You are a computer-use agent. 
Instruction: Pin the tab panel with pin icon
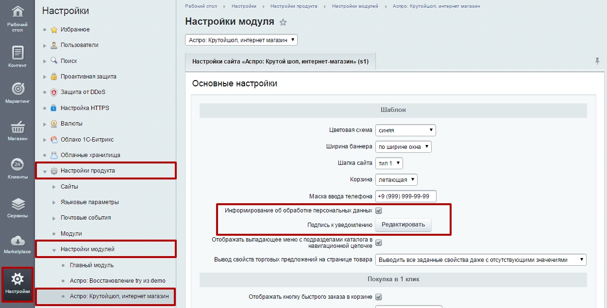(x=597, y=61)
